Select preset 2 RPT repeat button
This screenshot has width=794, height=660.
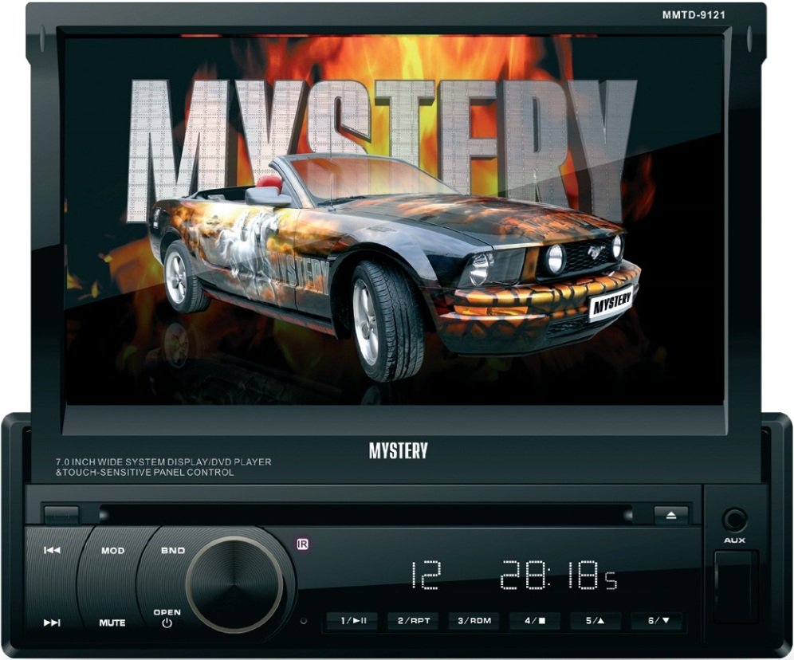coord(413,621)
